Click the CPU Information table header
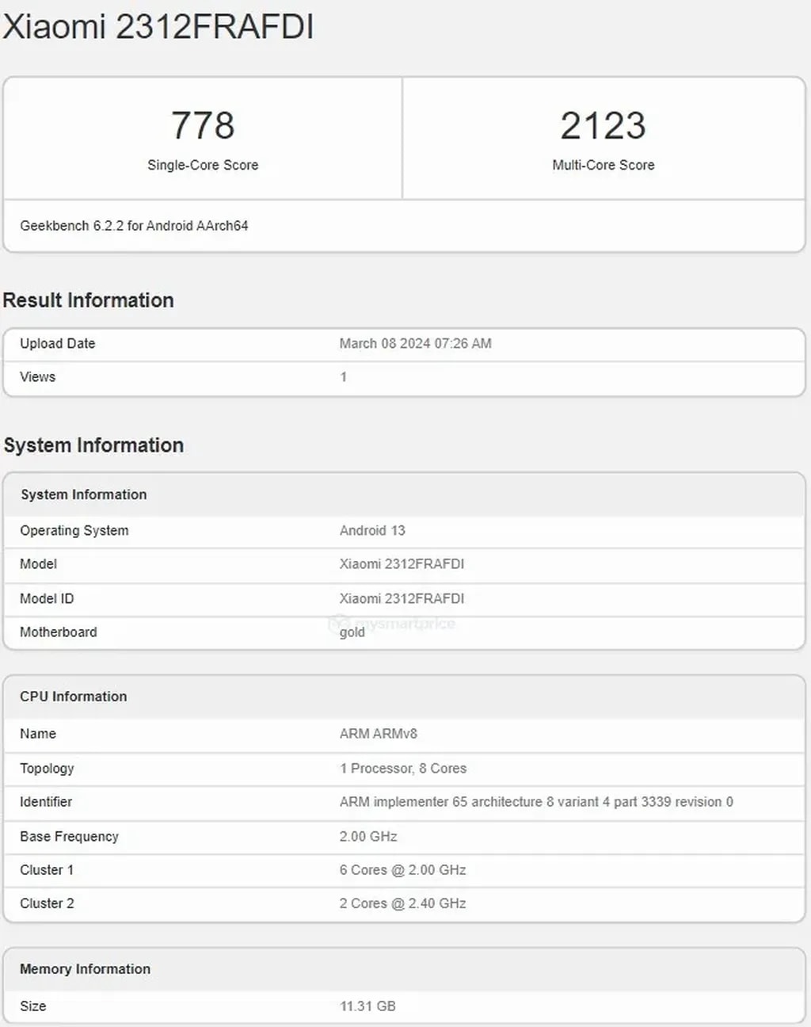 tap(73, 697)
